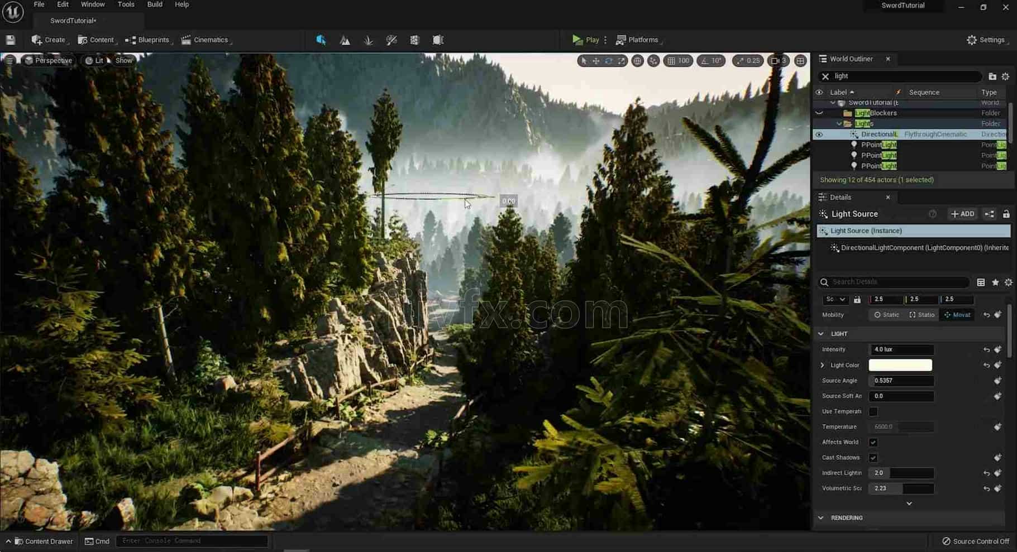This screenshot has width=1017, height=552.
Task: Open blueprint/add script icon next to ADD
Action: tap(989, 214)
